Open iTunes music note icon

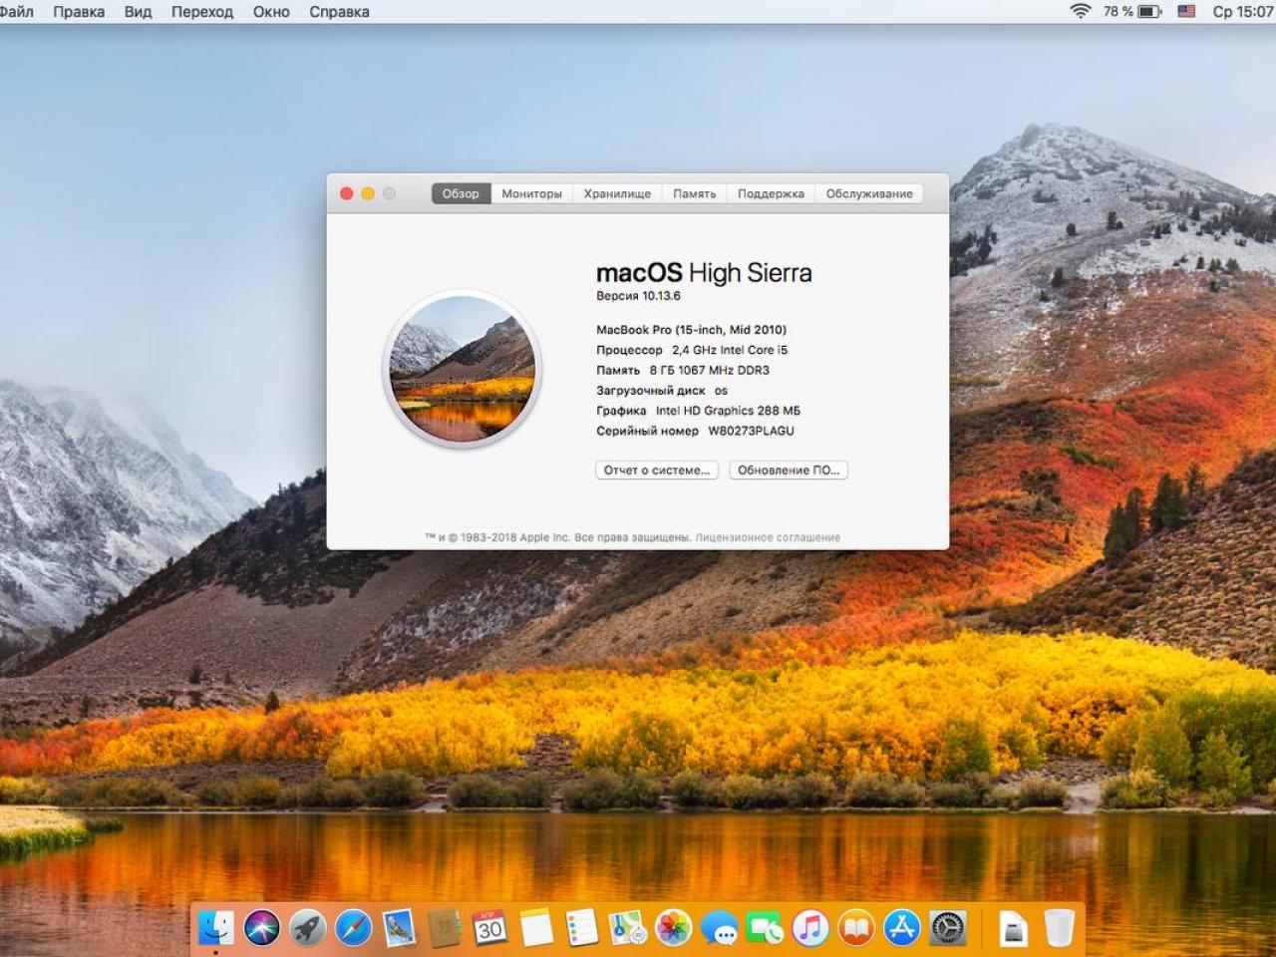(x=811, y=928)
